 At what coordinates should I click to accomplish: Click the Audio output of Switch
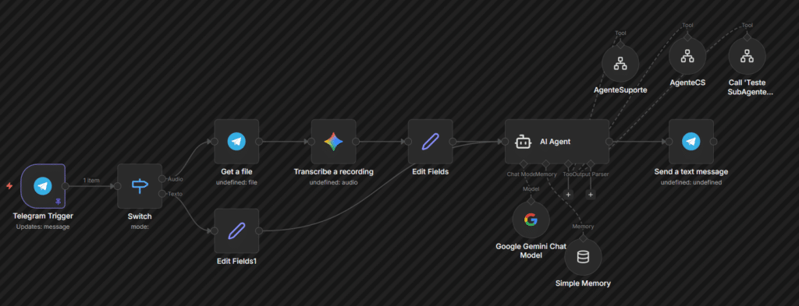point(162,178)
